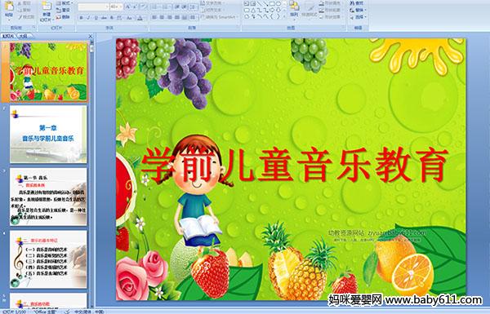Select the fourth slide thumbnail with treble clef
This screenshot has height=314, width=490.
[48, 259]
